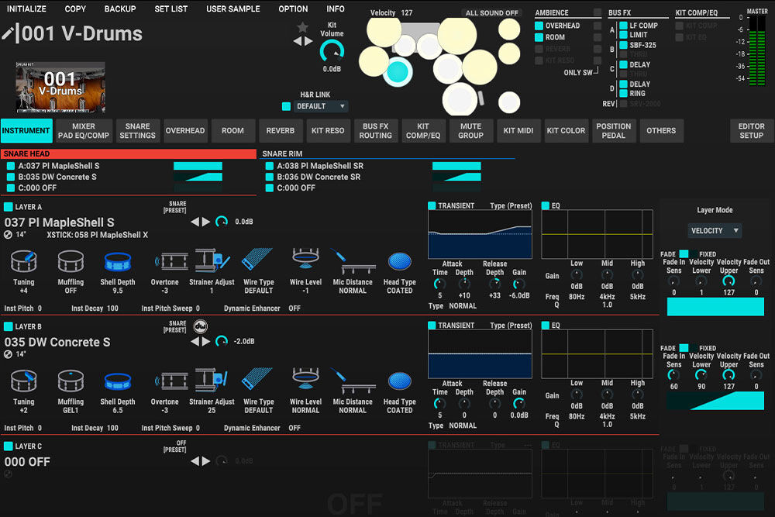Screen dimensions: 775x517
Task: Click the 001 V-Drums kit thumbnail
Action: pyautogui.click(x=60, y=88)
